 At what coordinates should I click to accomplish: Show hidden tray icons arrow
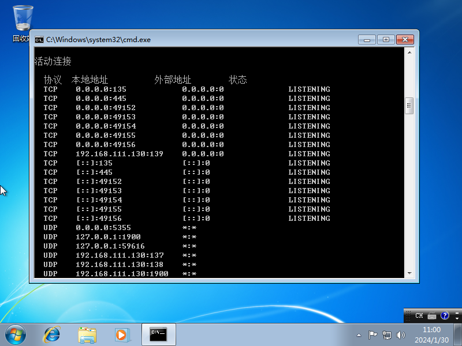click(359, 335)
